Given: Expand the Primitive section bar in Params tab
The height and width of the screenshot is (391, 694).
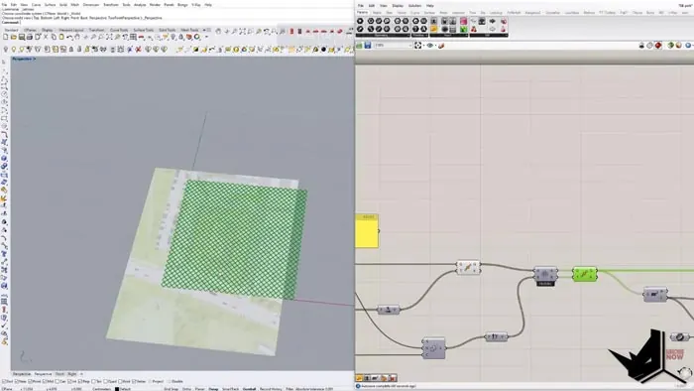Looking at the screenshot, I should point(419,35).
